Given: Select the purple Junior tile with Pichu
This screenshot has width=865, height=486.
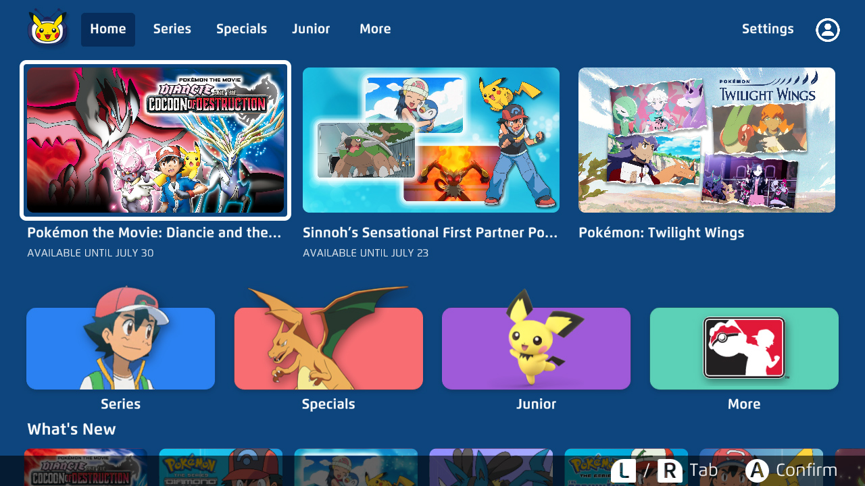Looking at the screenshot, I should click(x=536, y=348).
